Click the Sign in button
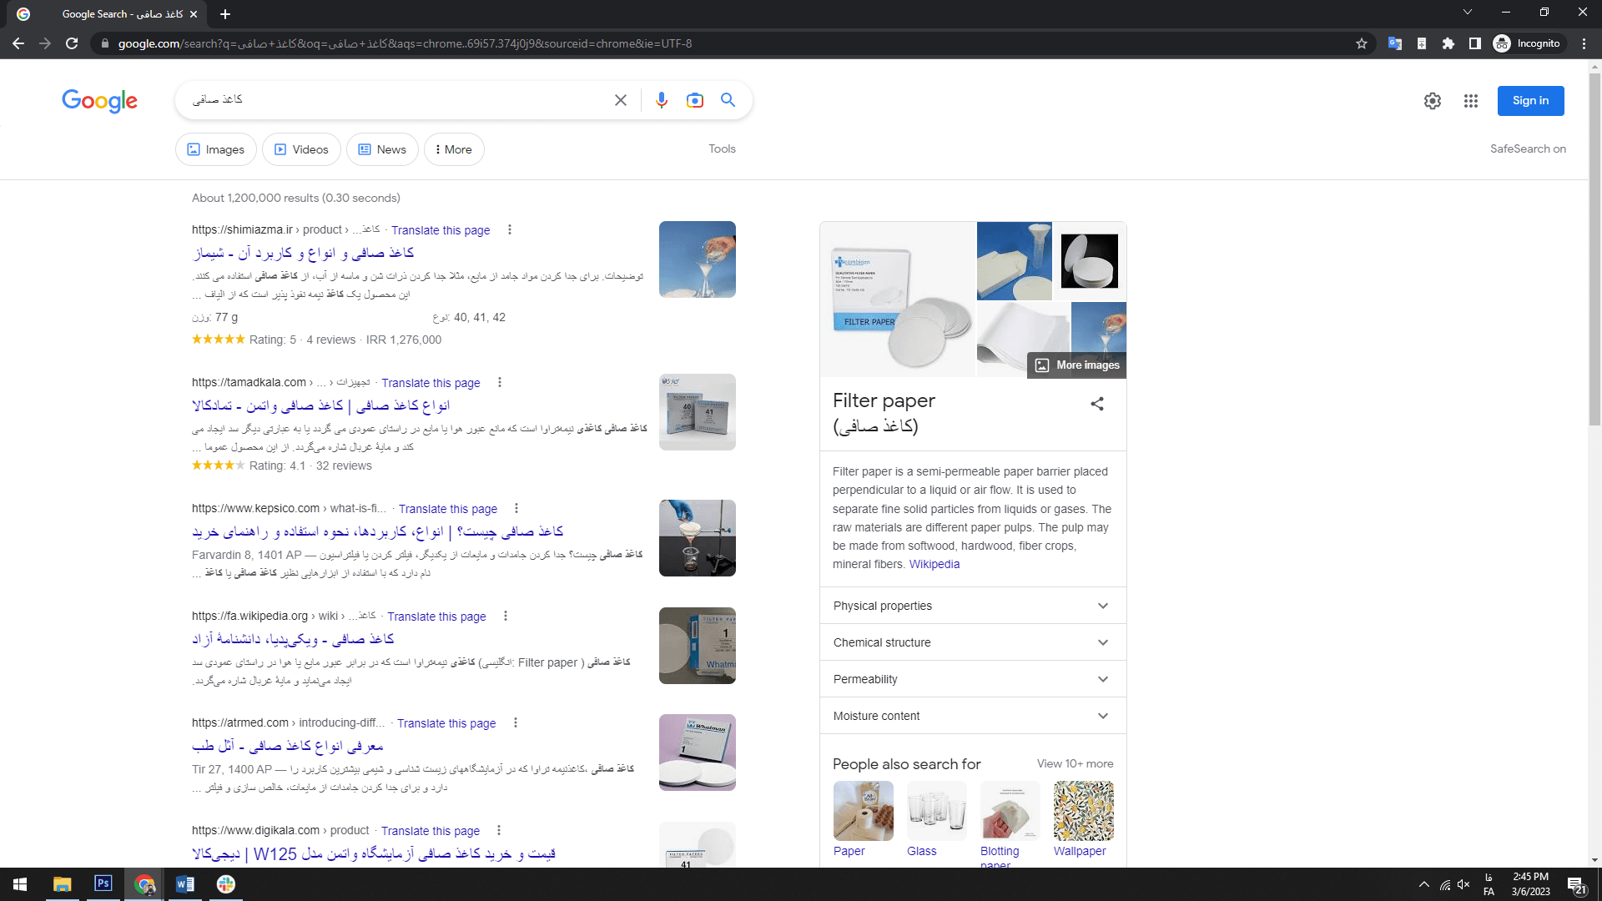This screenshot has height=901, width=1602. (x=1530, y=100)
